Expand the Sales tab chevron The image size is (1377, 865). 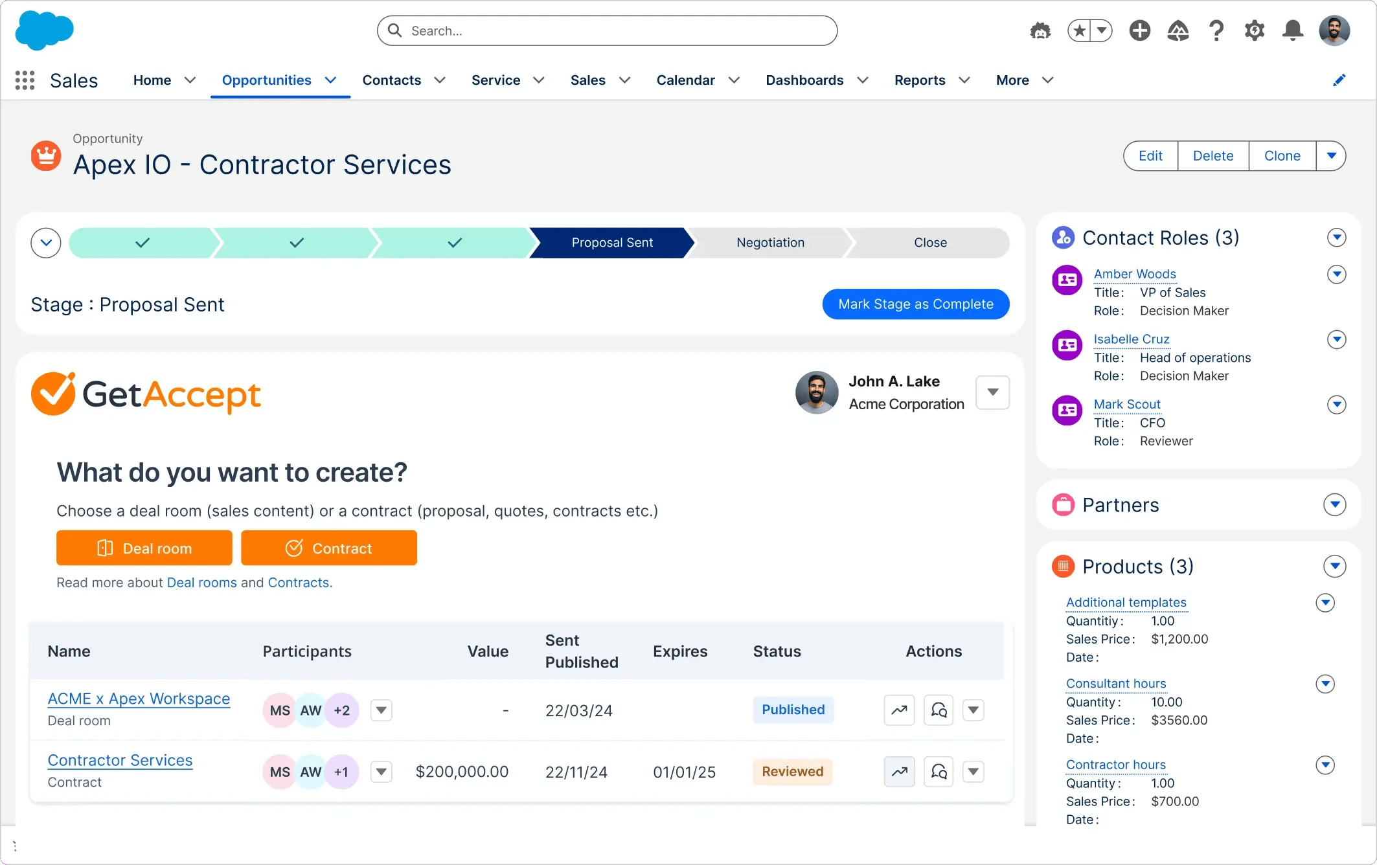coord(624,80)
